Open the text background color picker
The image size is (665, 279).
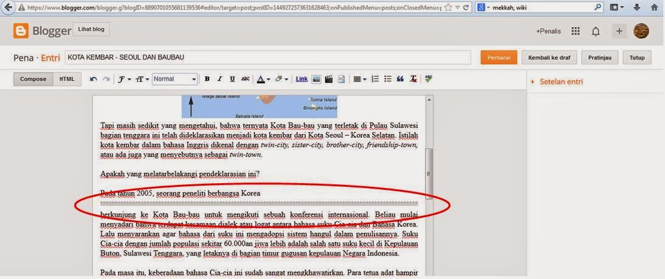pos(281,79)
